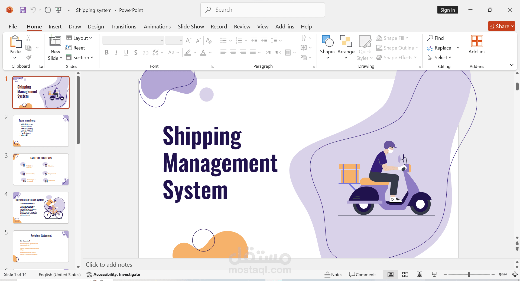
Task: Save the presentation with the floppy disk icon
Action: click(23, 10)
